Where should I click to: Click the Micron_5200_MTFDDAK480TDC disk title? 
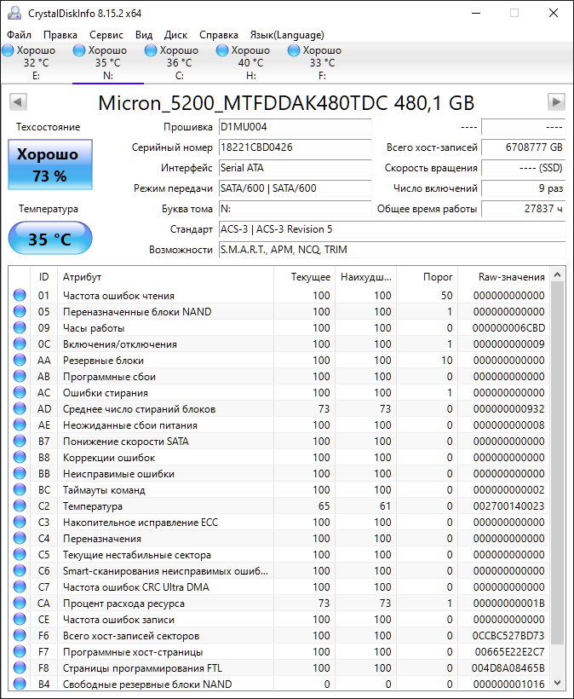286,103
